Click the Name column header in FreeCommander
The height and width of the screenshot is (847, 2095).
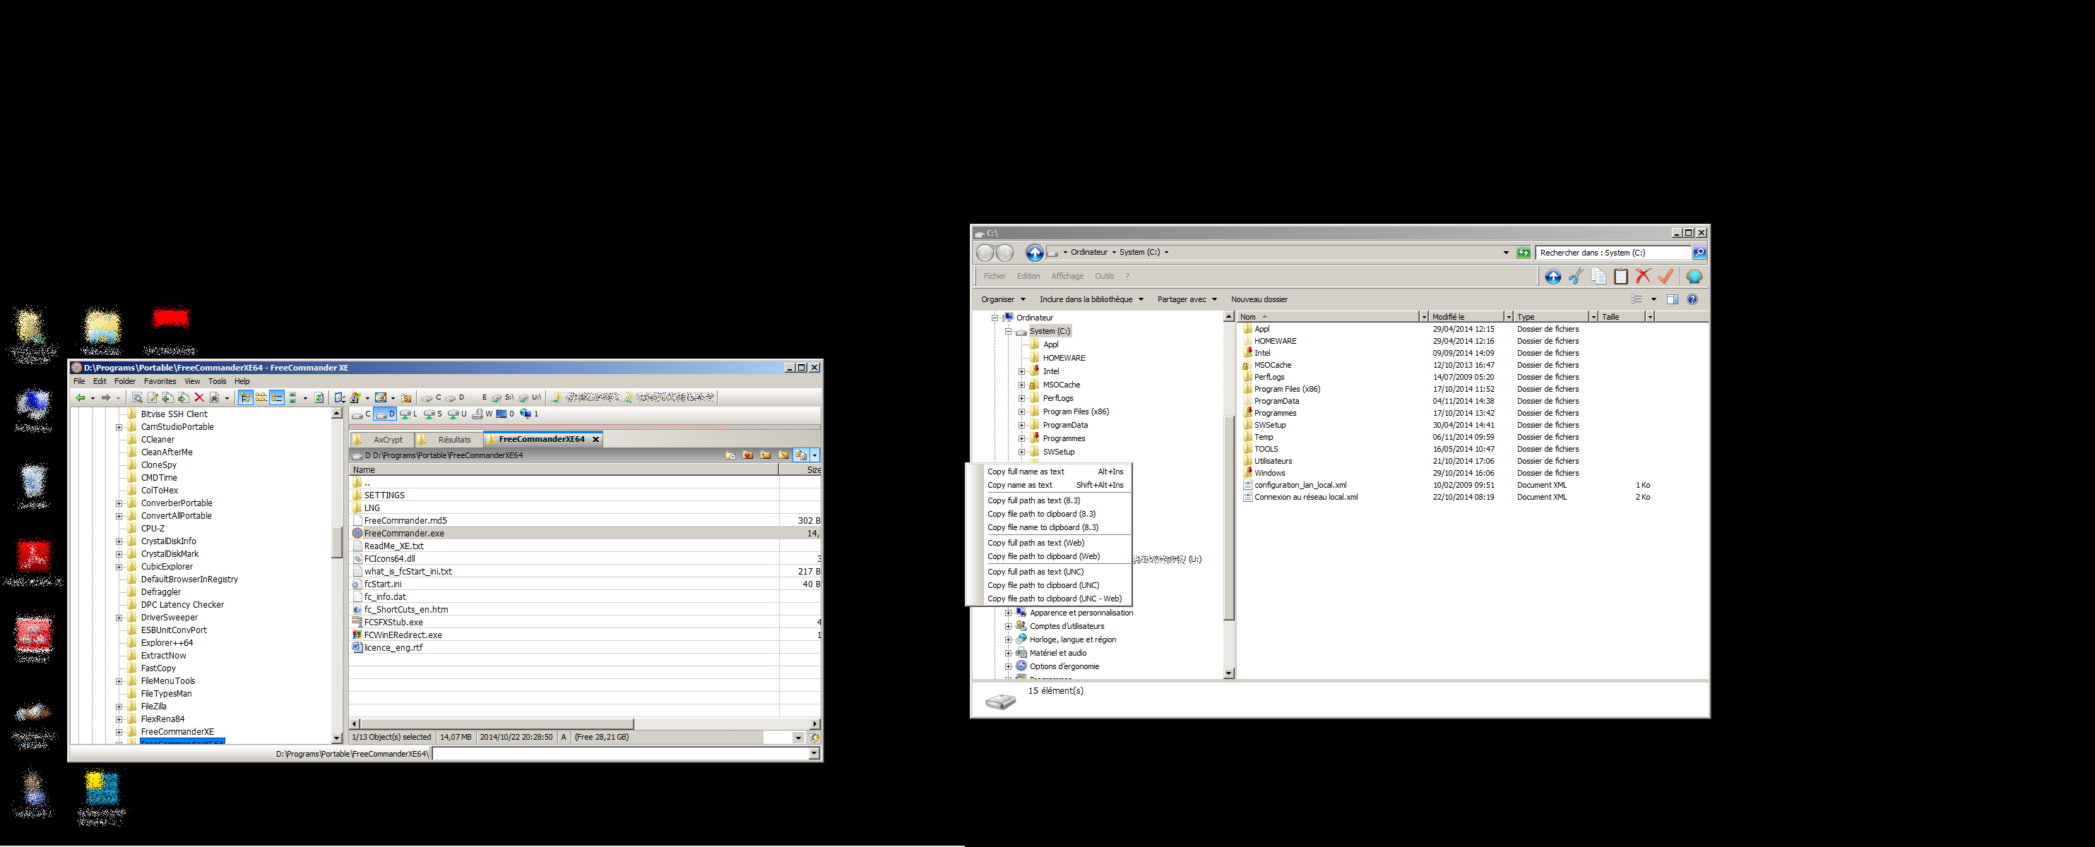tap(564, 470)
